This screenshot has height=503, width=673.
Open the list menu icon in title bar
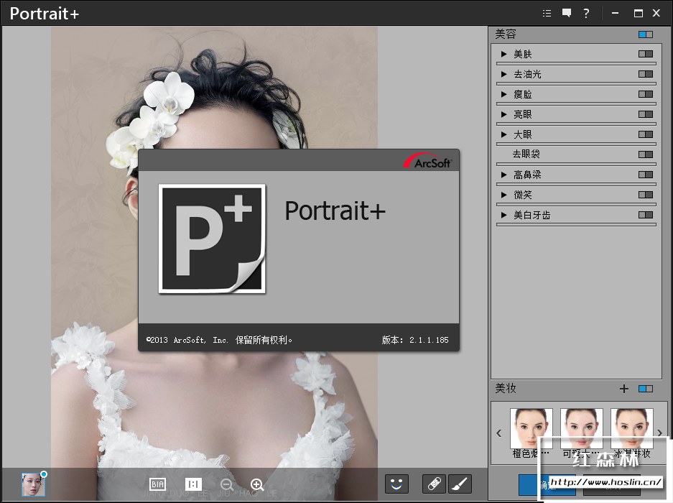pos(547,14)
